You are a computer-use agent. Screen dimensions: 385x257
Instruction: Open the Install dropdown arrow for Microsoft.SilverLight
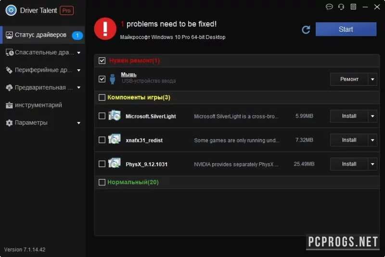372,116
